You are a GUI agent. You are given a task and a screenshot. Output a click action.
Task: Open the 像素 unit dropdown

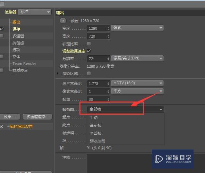pos(137,28)
